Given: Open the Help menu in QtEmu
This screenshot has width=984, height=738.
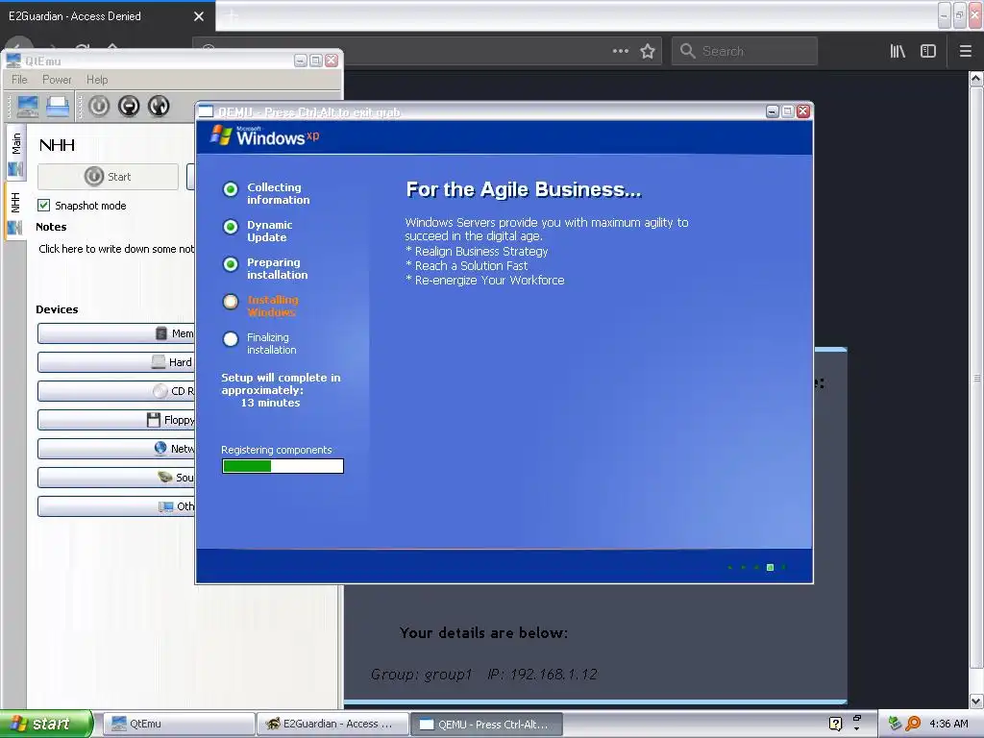Looking at the screenshot, I should (x=97, y=80).
